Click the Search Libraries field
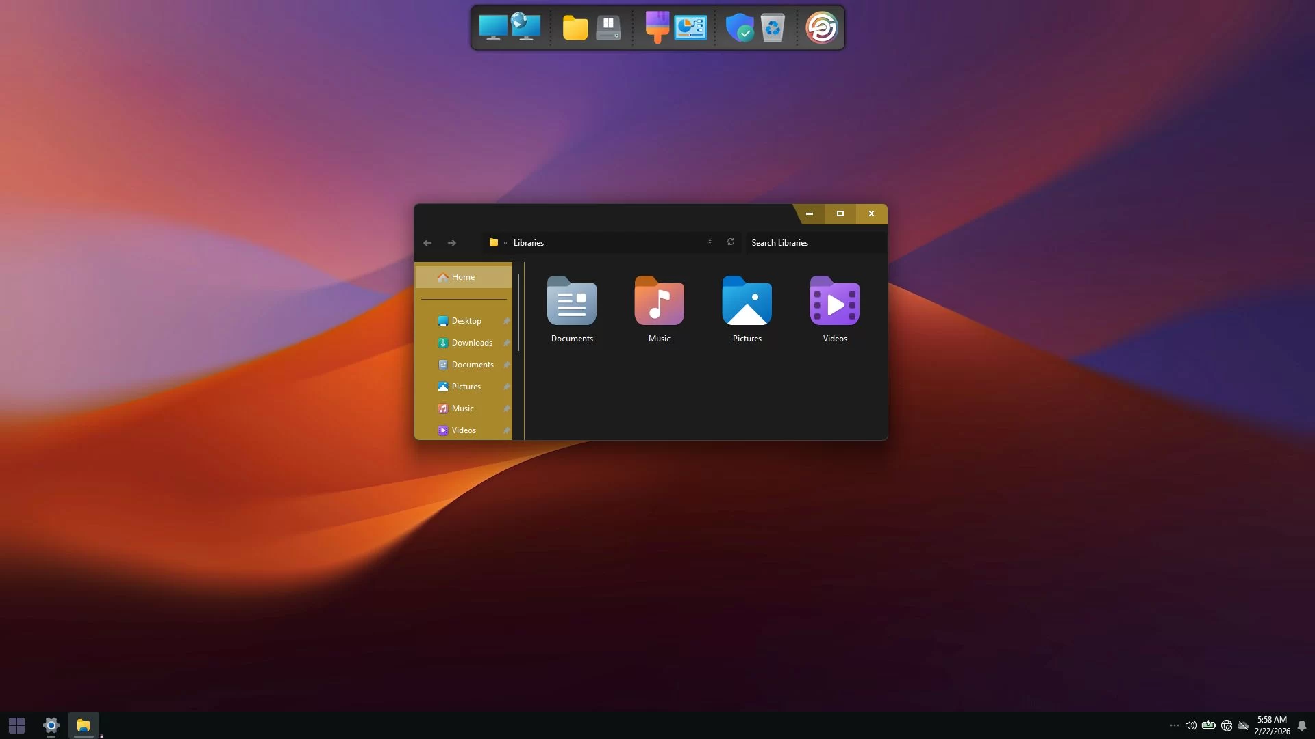This screenshot has width=1315, height=739. click(814, 243)
